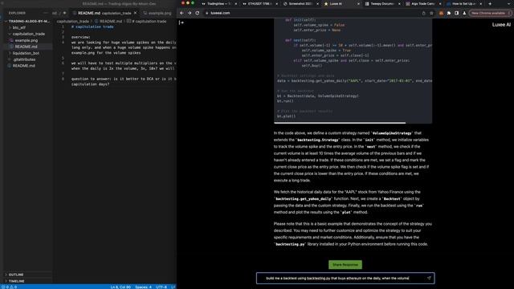Close the README.md editor tab
514x289 pixels.
click(x=136, y=13)
